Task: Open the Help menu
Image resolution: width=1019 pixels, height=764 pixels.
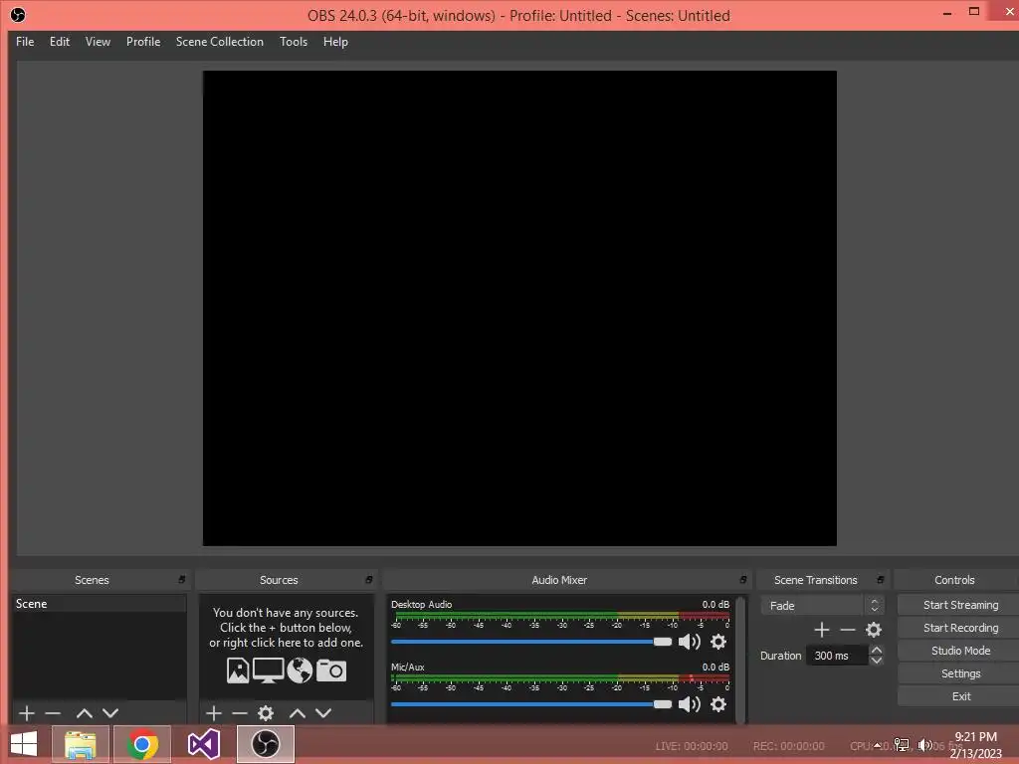Action: click(x=335, y=42)
